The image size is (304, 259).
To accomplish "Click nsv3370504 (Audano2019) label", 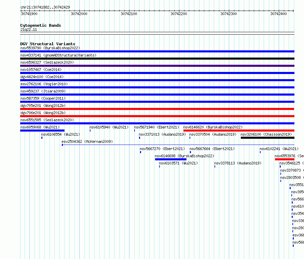I will pyautogui.click(x=213, y=134).
